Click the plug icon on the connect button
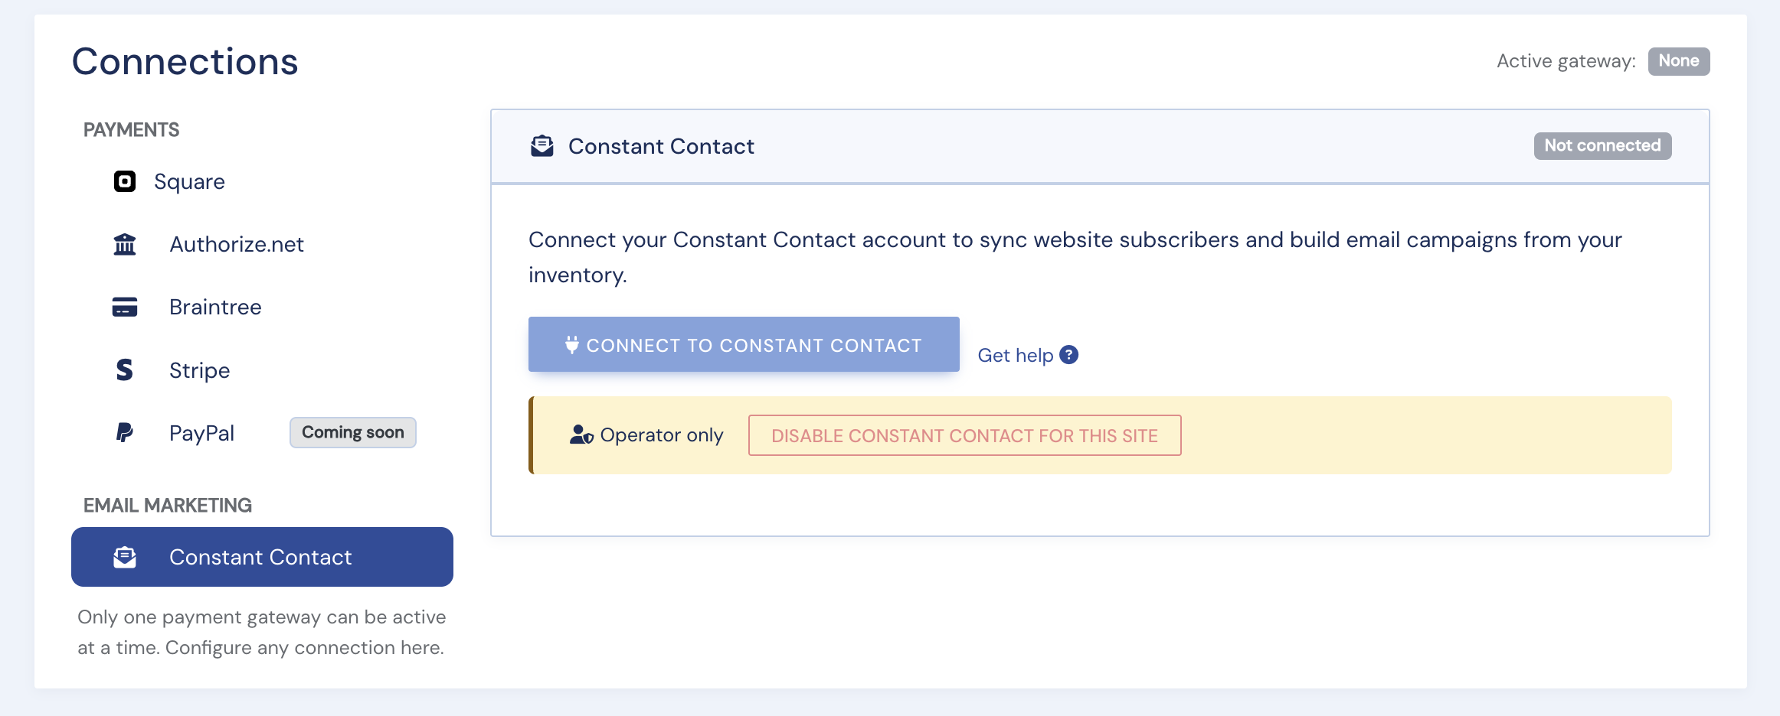 pos(572,345)
